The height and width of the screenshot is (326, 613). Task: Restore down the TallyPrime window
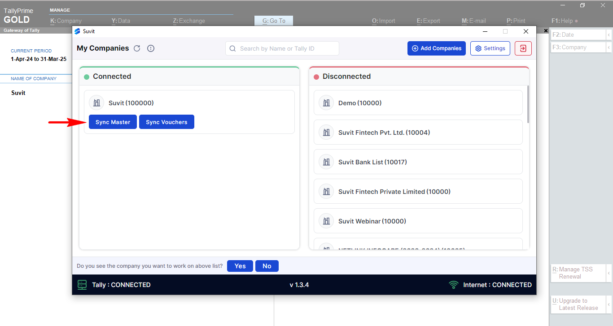pos(582,5)
